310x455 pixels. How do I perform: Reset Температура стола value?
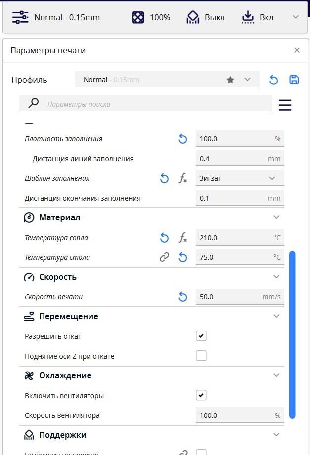click(x=183, y=257)
